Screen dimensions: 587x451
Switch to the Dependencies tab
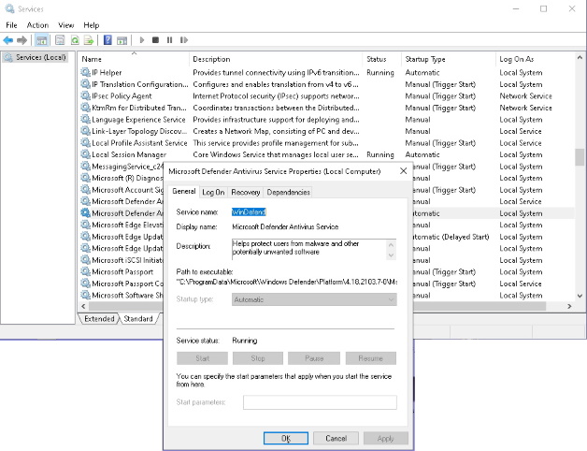pos(288,192)
